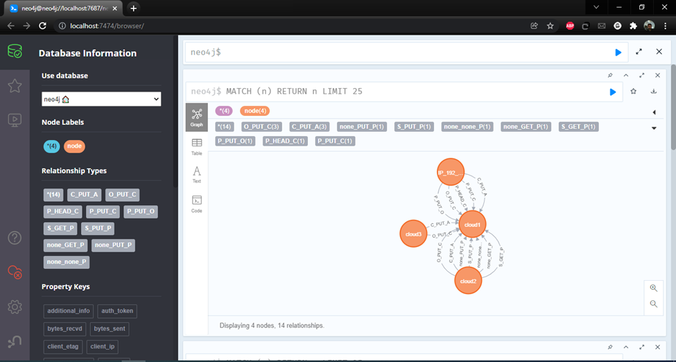Expand the relationship types overview arrow

click(x=654, y=128)
